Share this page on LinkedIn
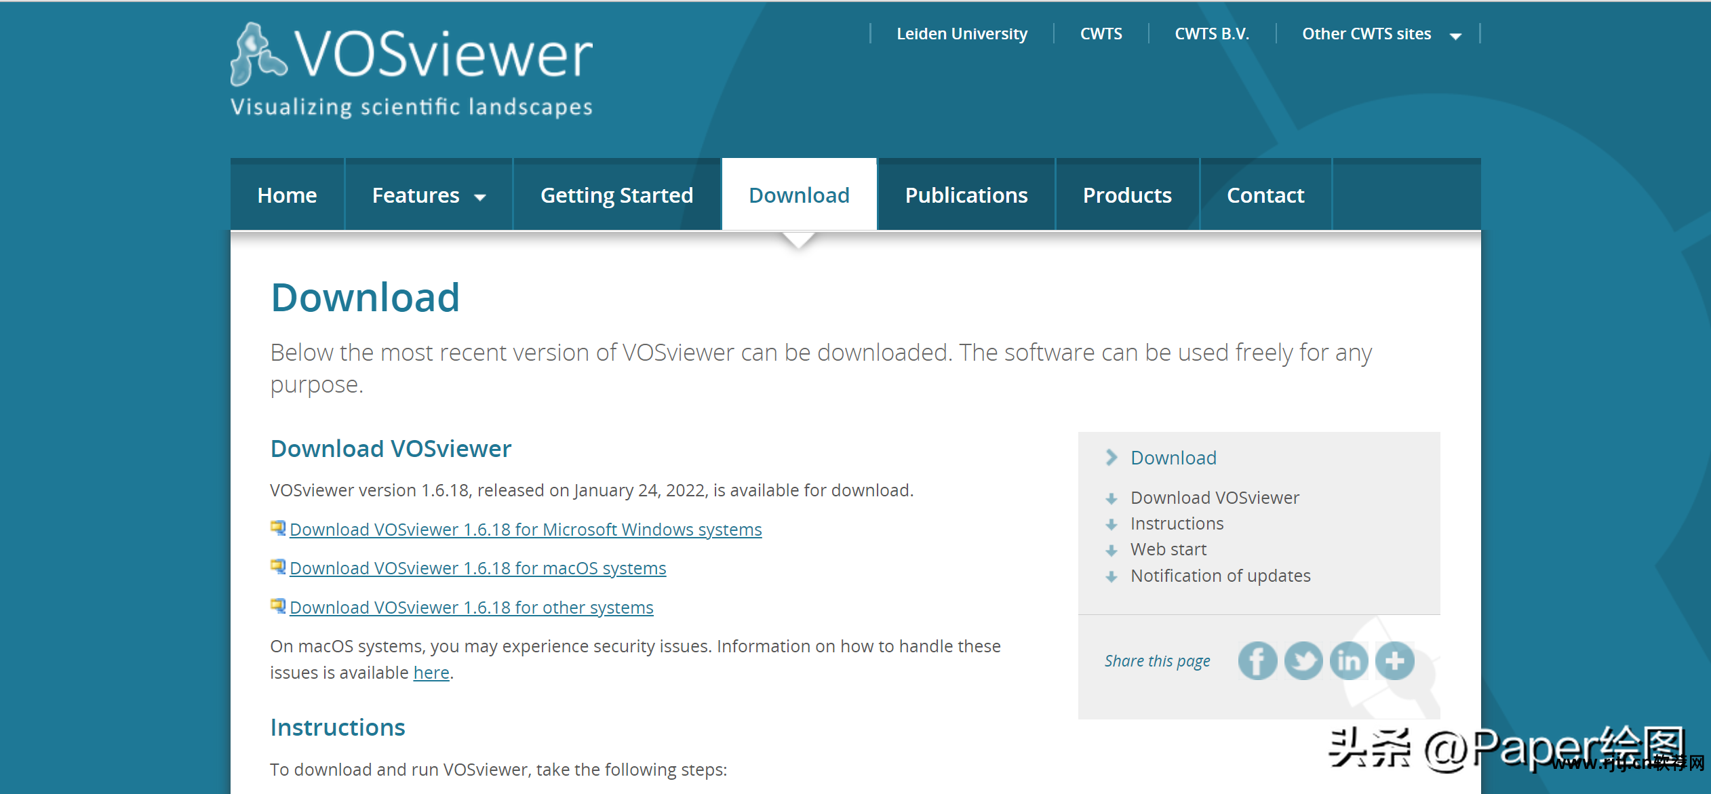 [1349, 660]
